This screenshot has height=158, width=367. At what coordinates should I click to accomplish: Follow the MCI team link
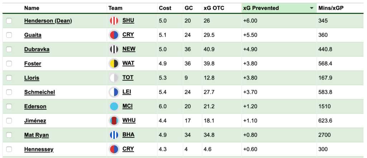[128, 106]
